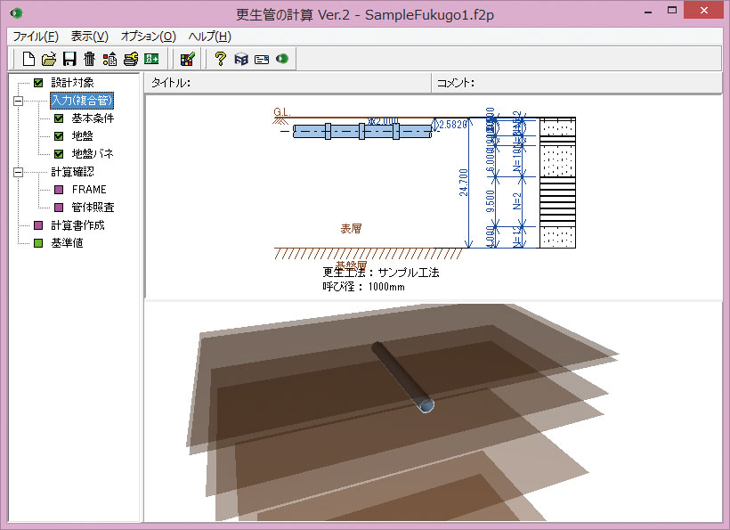Select 設計対象 in the tree
Viewport: 730px width, 530px height.
click(x=72, y=83)
